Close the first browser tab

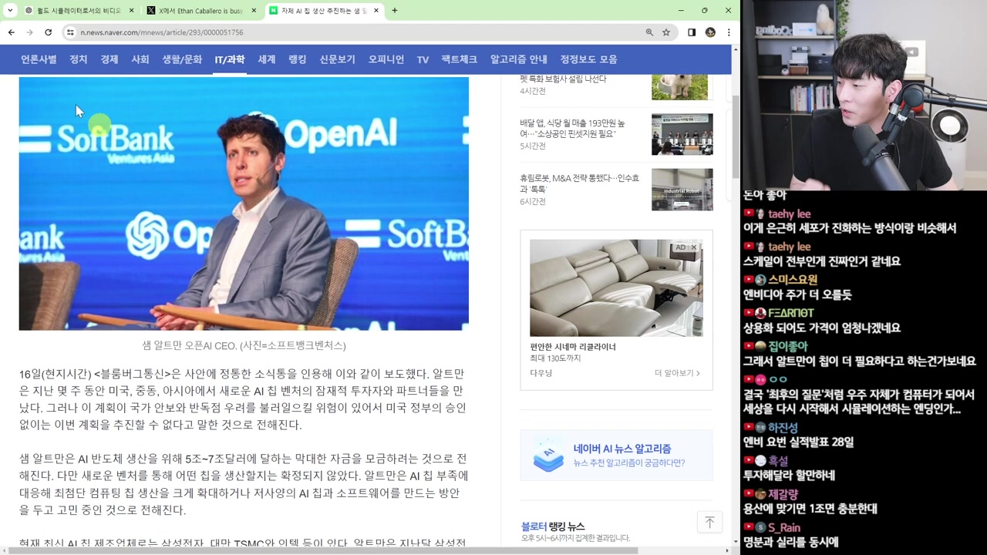click(x=131, y=11)
